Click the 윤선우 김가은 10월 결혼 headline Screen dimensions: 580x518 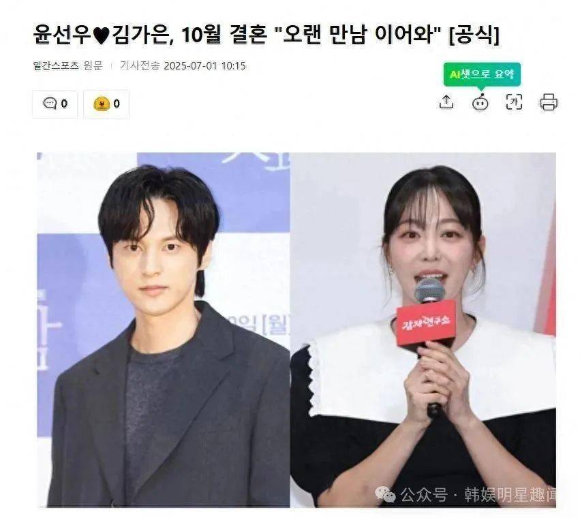[266, 35]
